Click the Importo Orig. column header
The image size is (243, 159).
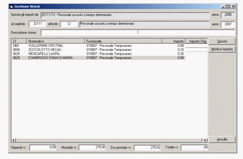click(197, 41)
